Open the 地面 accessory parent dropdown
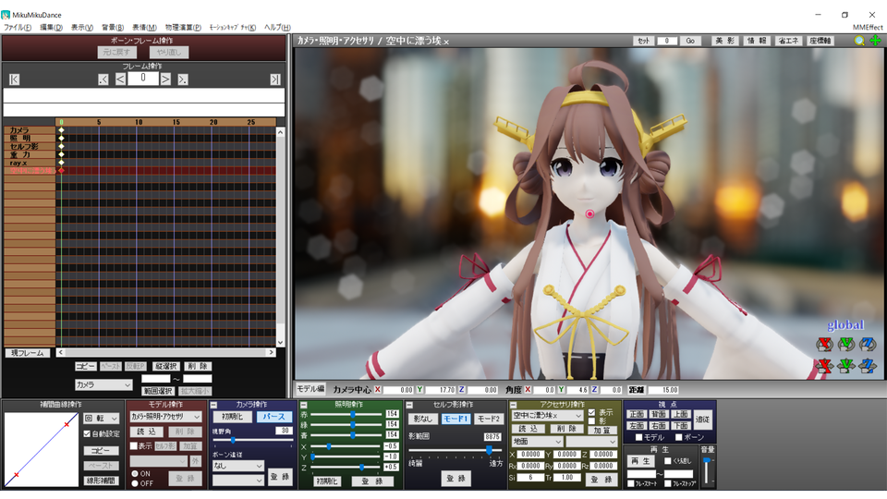This screenshot has height=499, width=887. click(537, 442)
